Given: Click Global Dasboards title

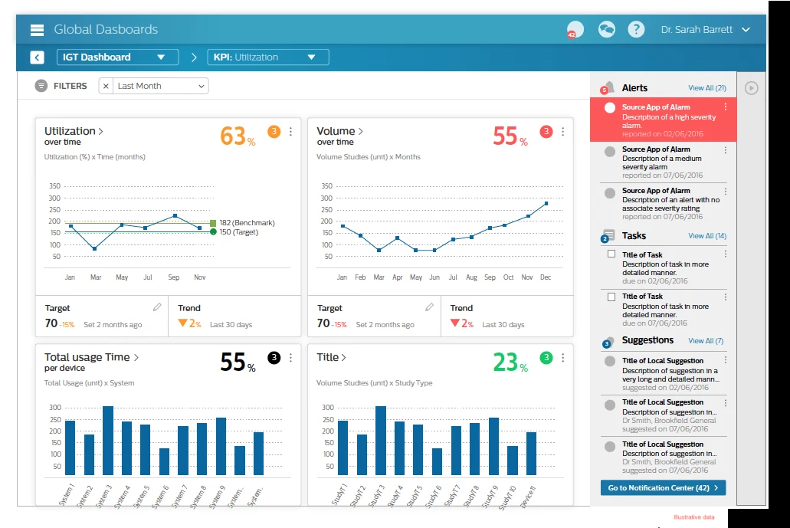Looking at the screenshot, I should point(106,30).
